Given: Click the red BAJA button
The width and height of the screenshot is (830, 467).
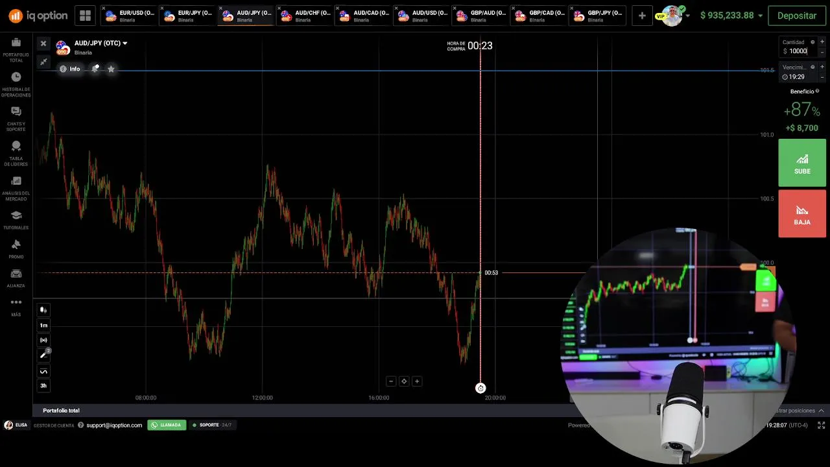Looking at the screenshot, I should pos(802,213).
